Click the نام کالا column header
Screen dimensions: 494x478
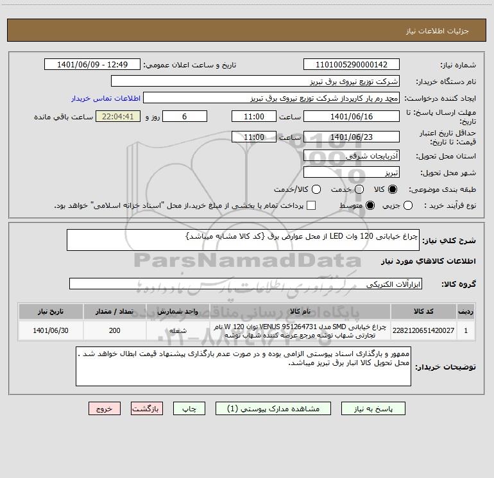(x=300, y=311)
